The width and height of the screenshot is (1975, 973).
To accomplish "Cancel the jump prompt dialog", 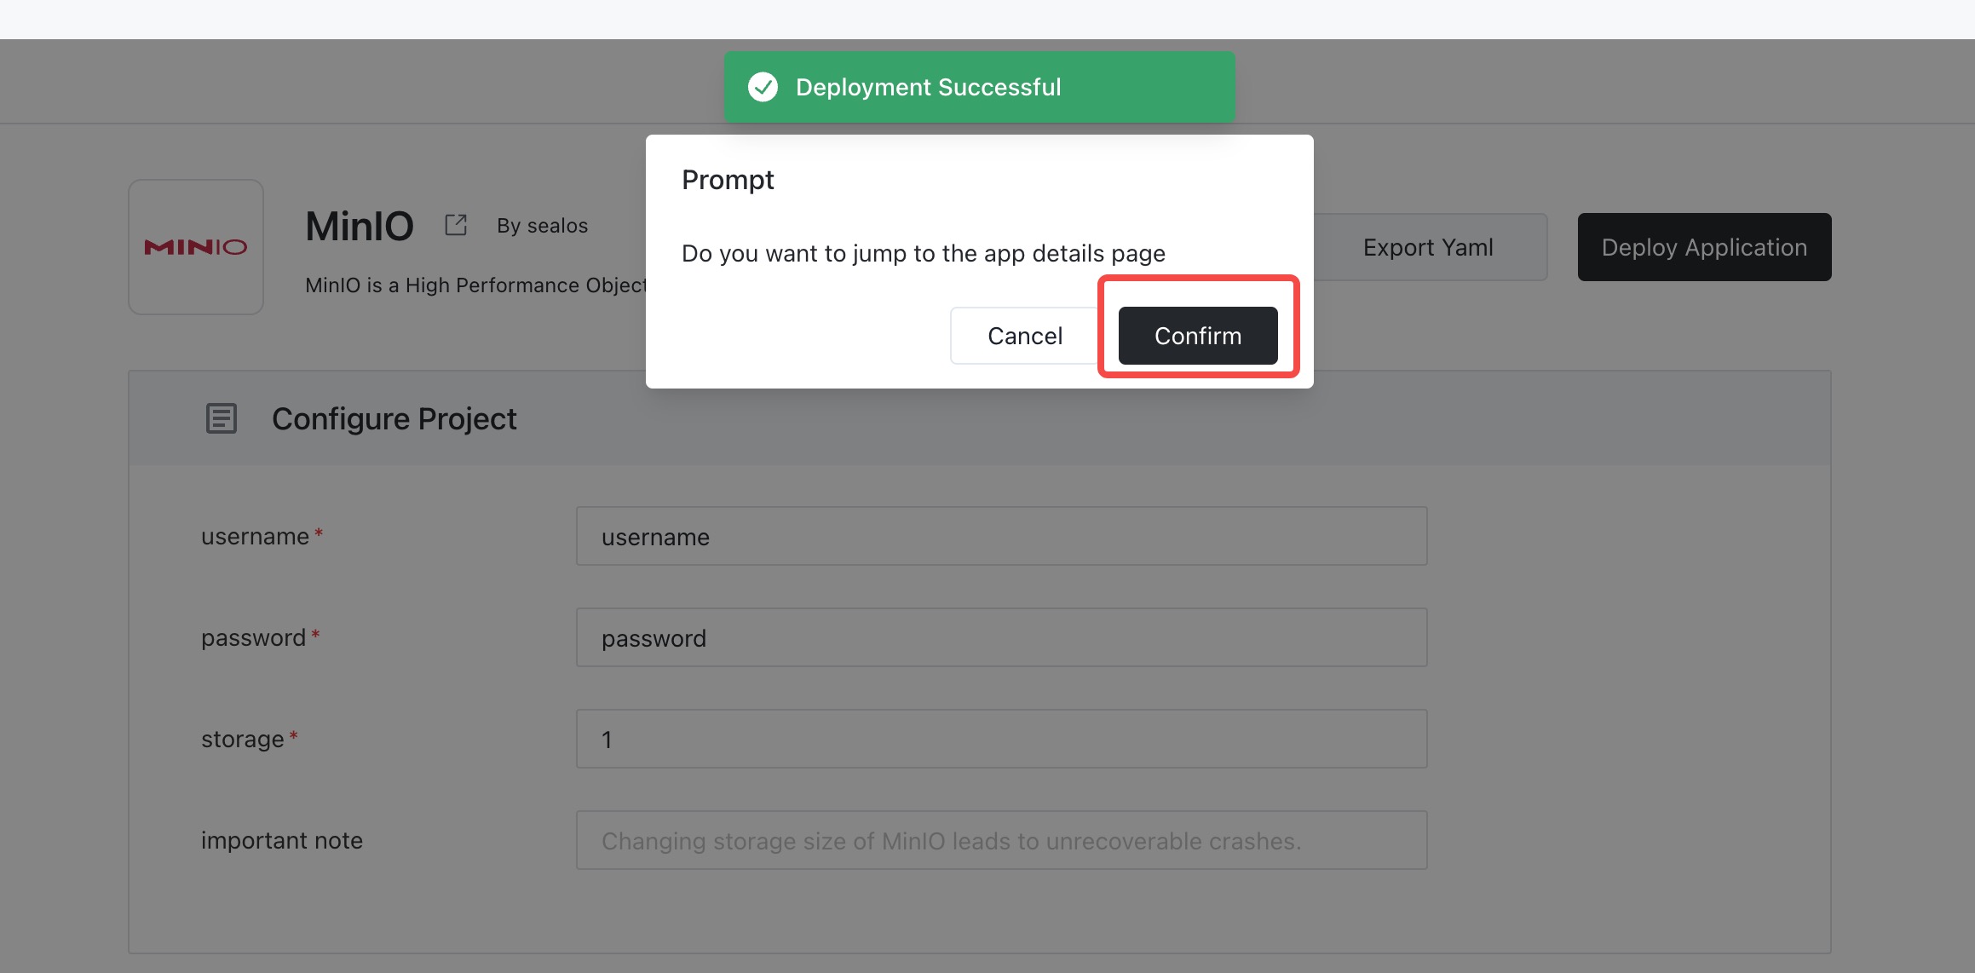I will click(x=1024, y=336).
